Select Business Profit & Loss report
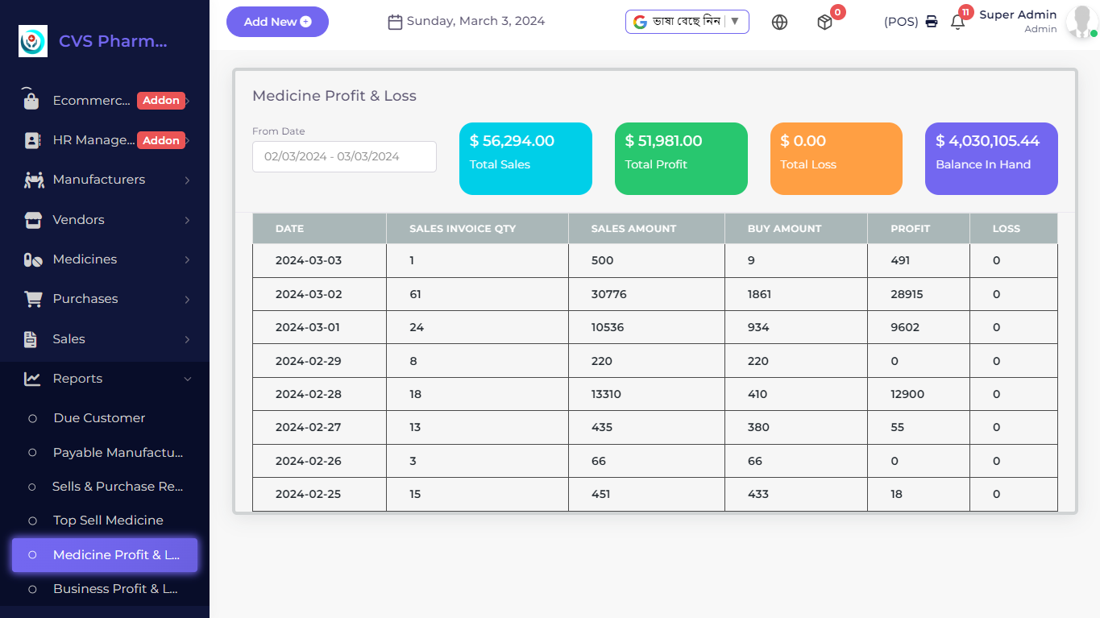Screen dimensions: 1100x618 pyautogui.click(x=115, y=589)
